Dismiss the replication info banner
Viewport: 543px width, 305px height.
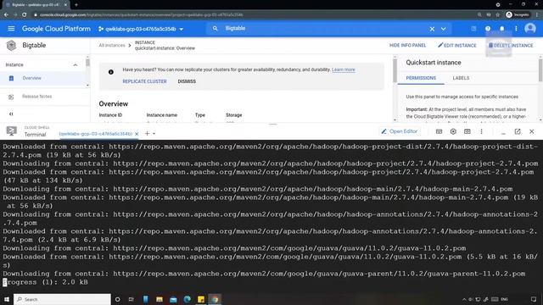187,81
